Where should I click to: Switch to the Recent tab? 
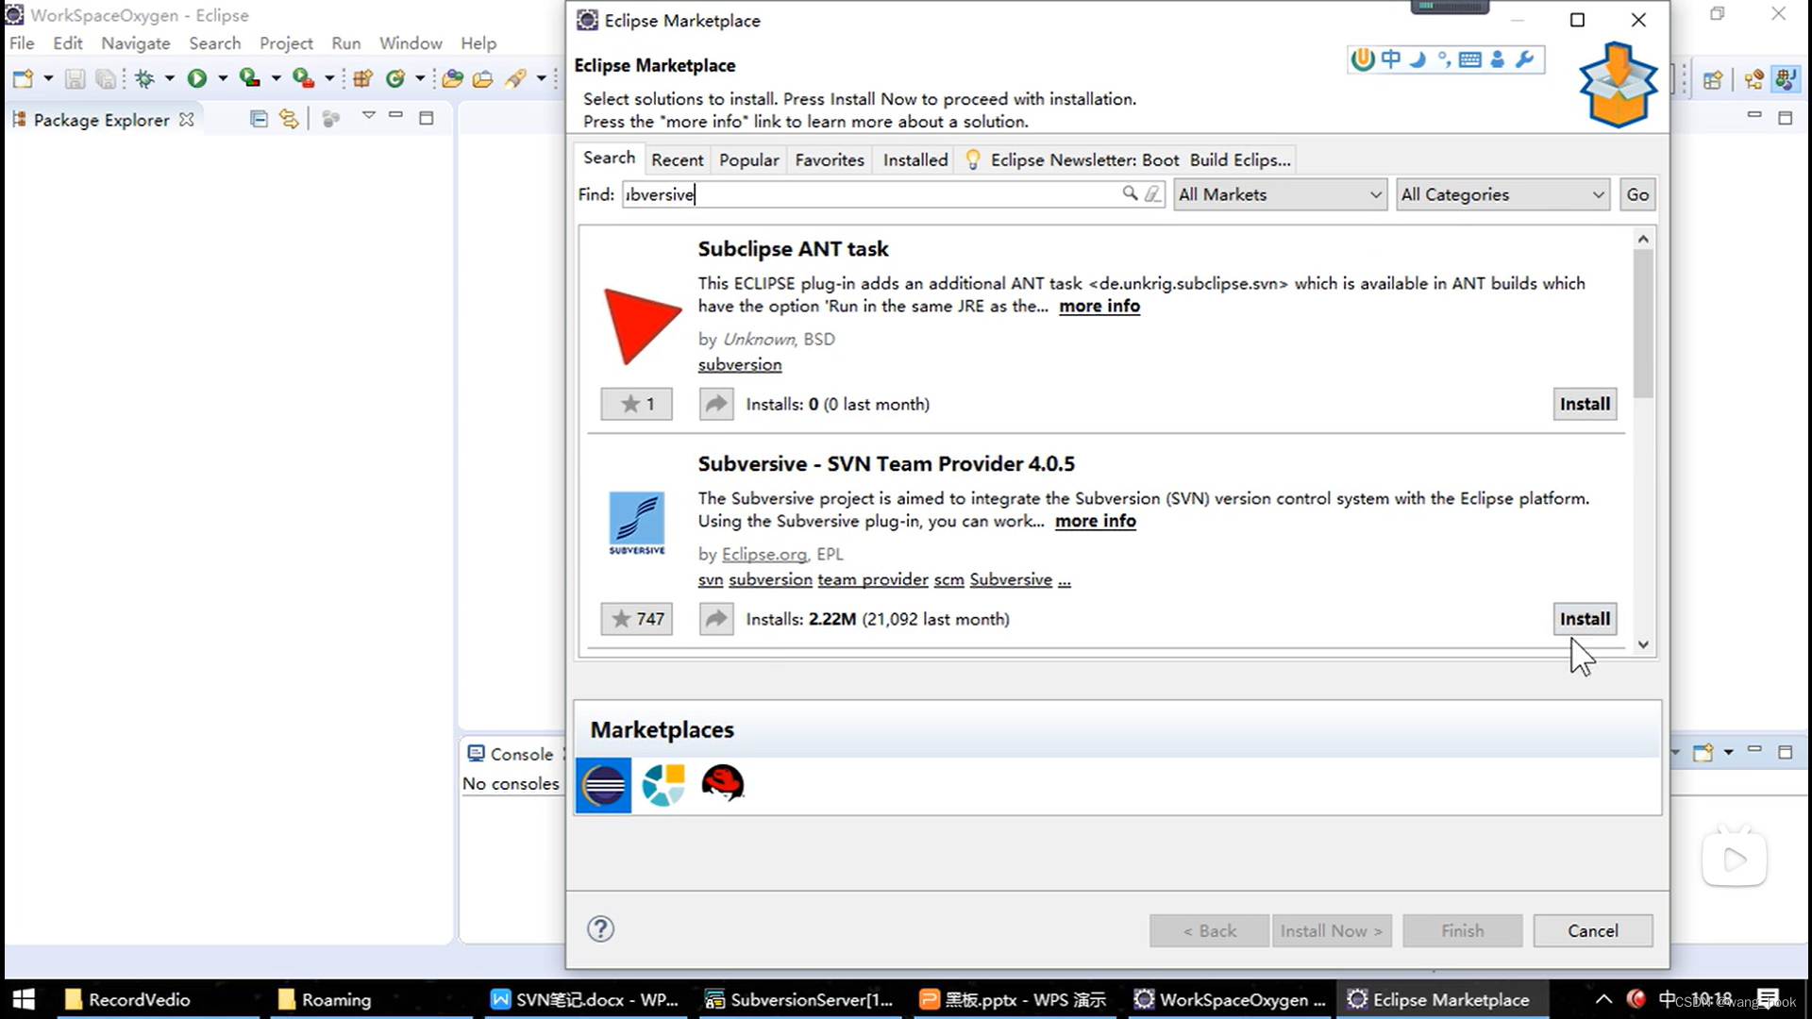pos(677,159)
